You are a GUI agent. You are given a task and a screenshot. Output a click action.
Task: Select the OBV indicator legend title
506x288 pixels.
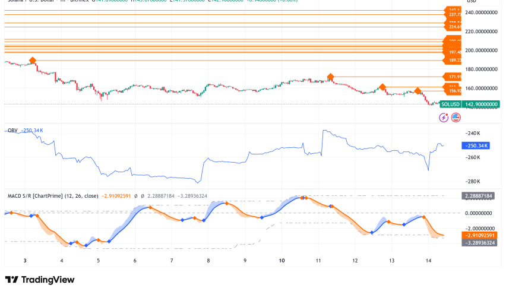[12, 129]
